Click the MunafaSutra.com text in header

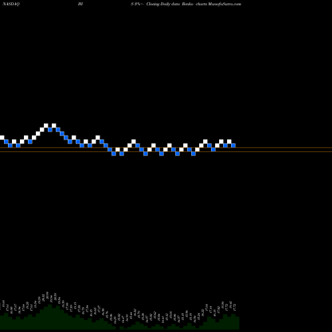(224, 4)
